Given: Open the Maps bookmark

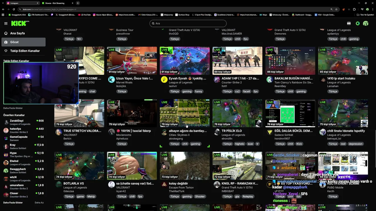Looking at the screenshot, I should coord(263,15).
